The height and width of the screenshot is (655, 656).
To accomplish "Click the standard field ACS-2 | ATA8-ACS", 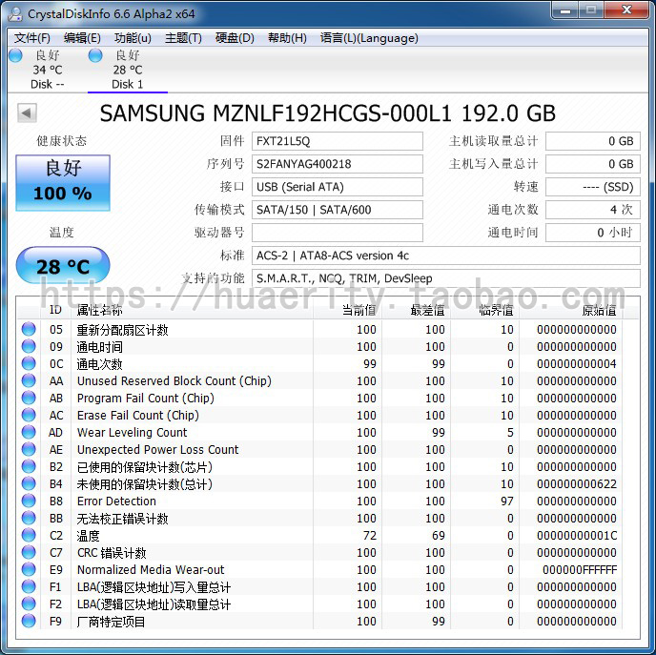I will click(x=446, y=256).
